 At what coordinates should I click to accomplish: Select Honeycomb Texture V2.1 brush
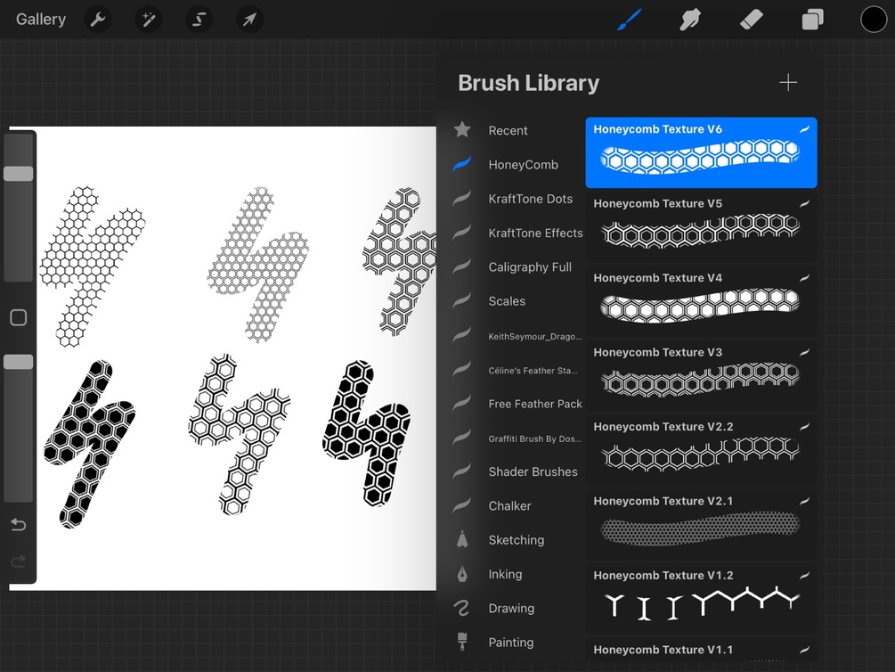(x=701, y=524)
